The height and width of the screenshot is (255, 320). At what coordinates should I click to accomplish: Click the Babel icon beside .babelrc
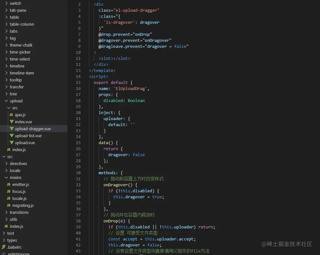(3, 247)
